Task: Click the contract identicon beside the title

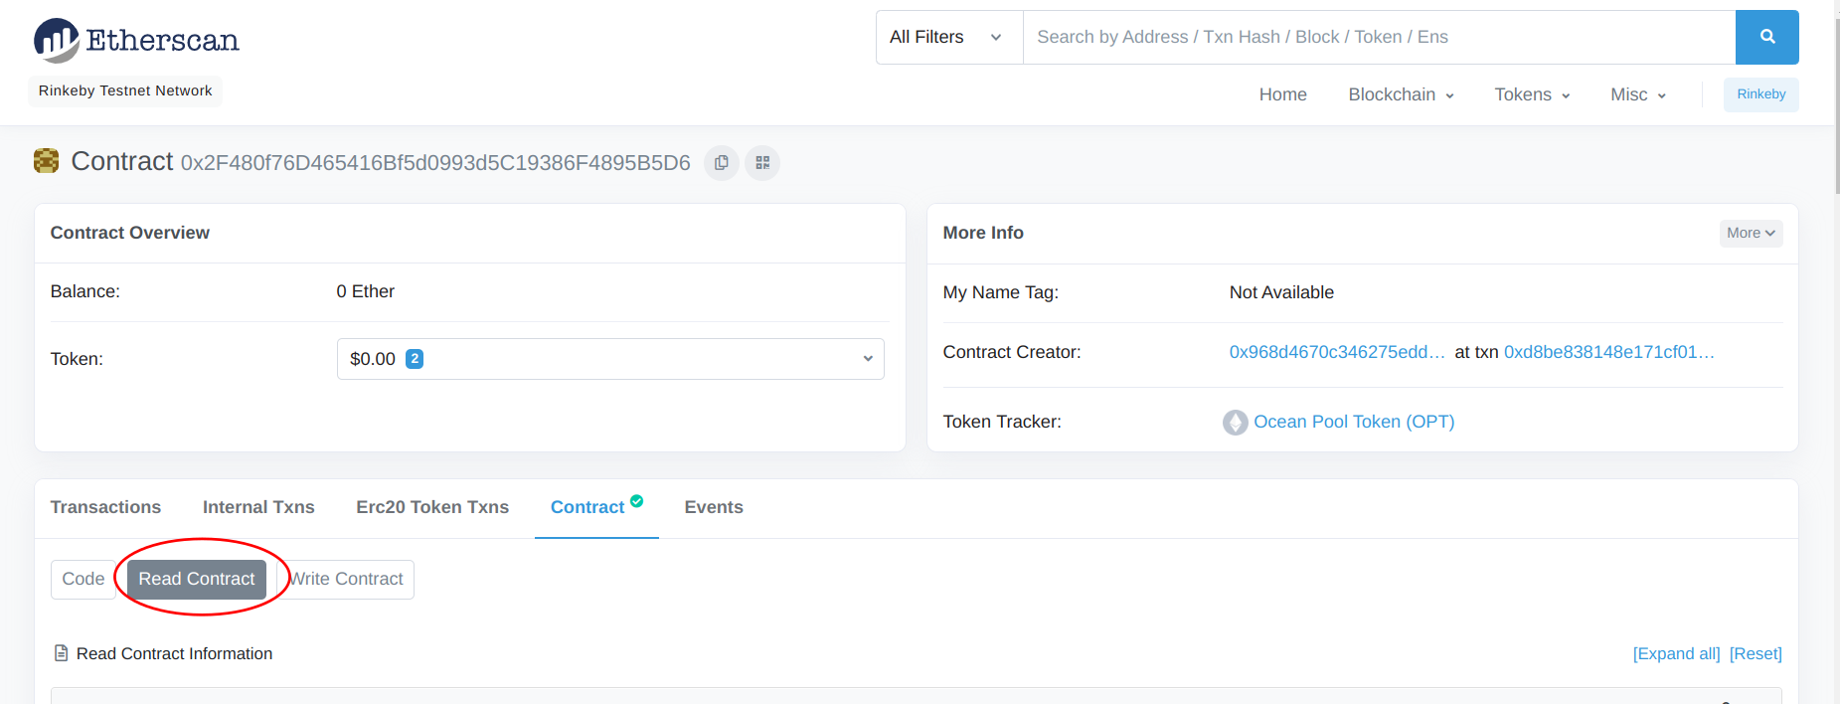Action: 46,161
